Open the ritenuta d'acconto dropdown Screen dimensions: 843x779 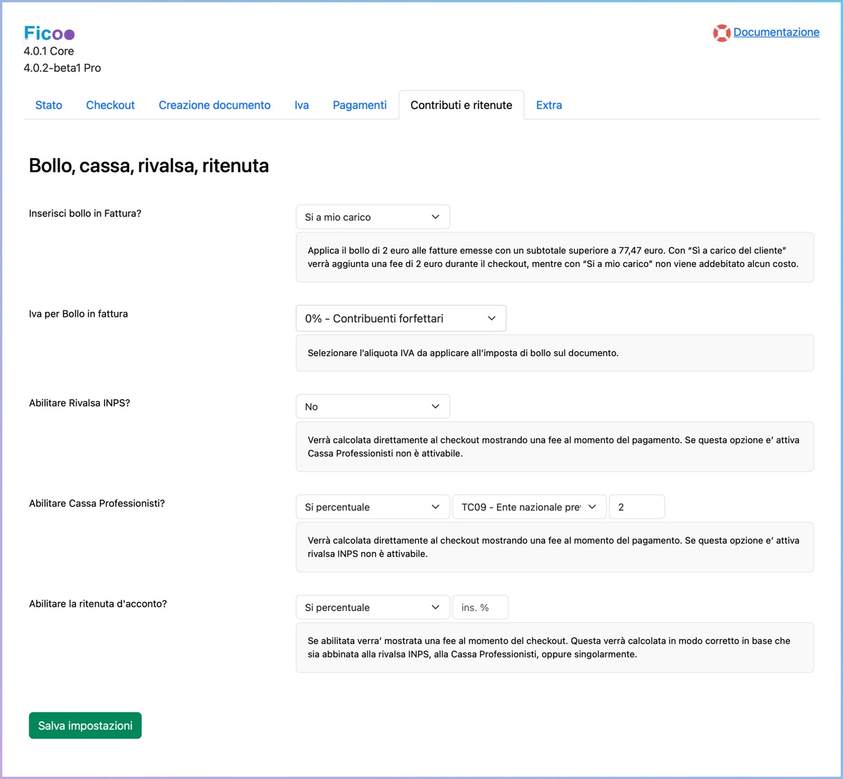point(372,608)
